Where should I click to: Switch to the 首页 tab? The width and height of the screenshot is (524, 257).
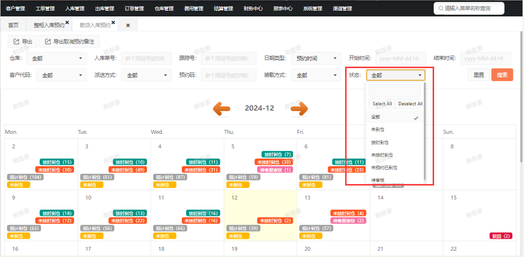(x=14, y=26)
